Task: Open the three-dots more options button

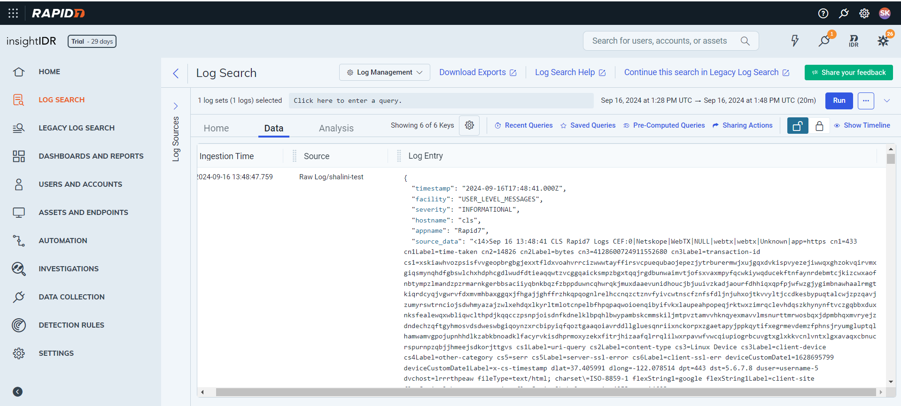Action: pos(866,100)
